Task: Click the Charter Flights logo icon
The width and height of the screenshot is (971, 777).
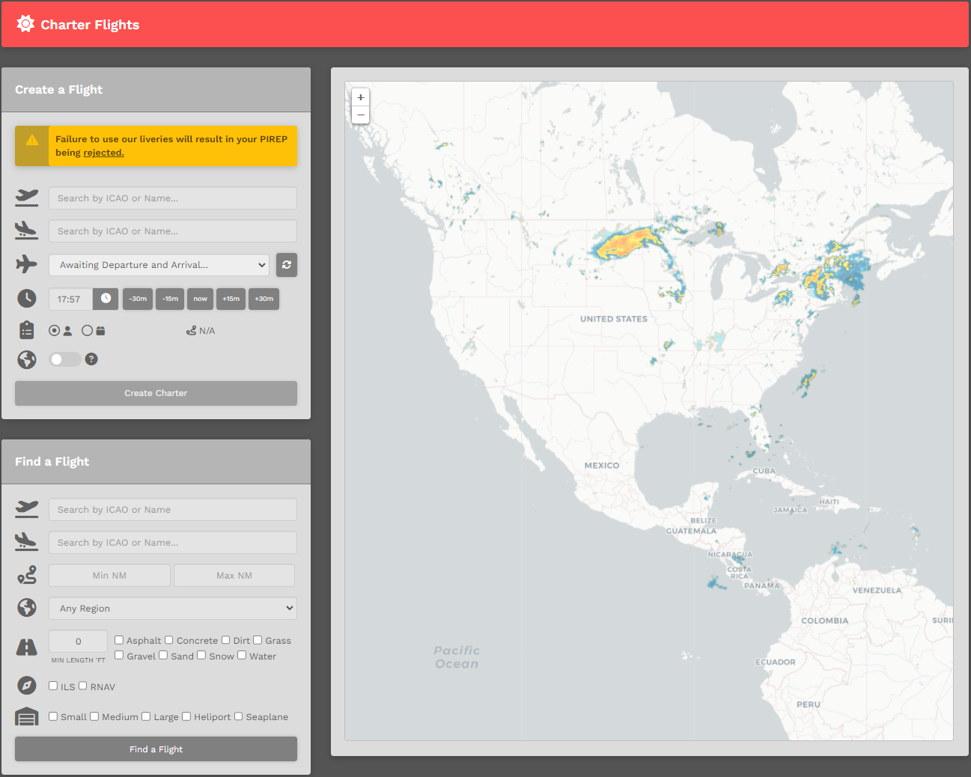Action: click(25, 24)
